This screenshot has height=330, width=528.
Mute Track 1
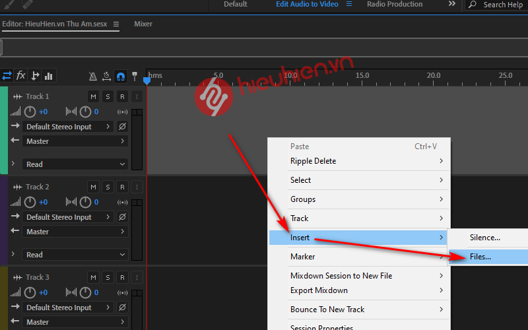(94, 96)
